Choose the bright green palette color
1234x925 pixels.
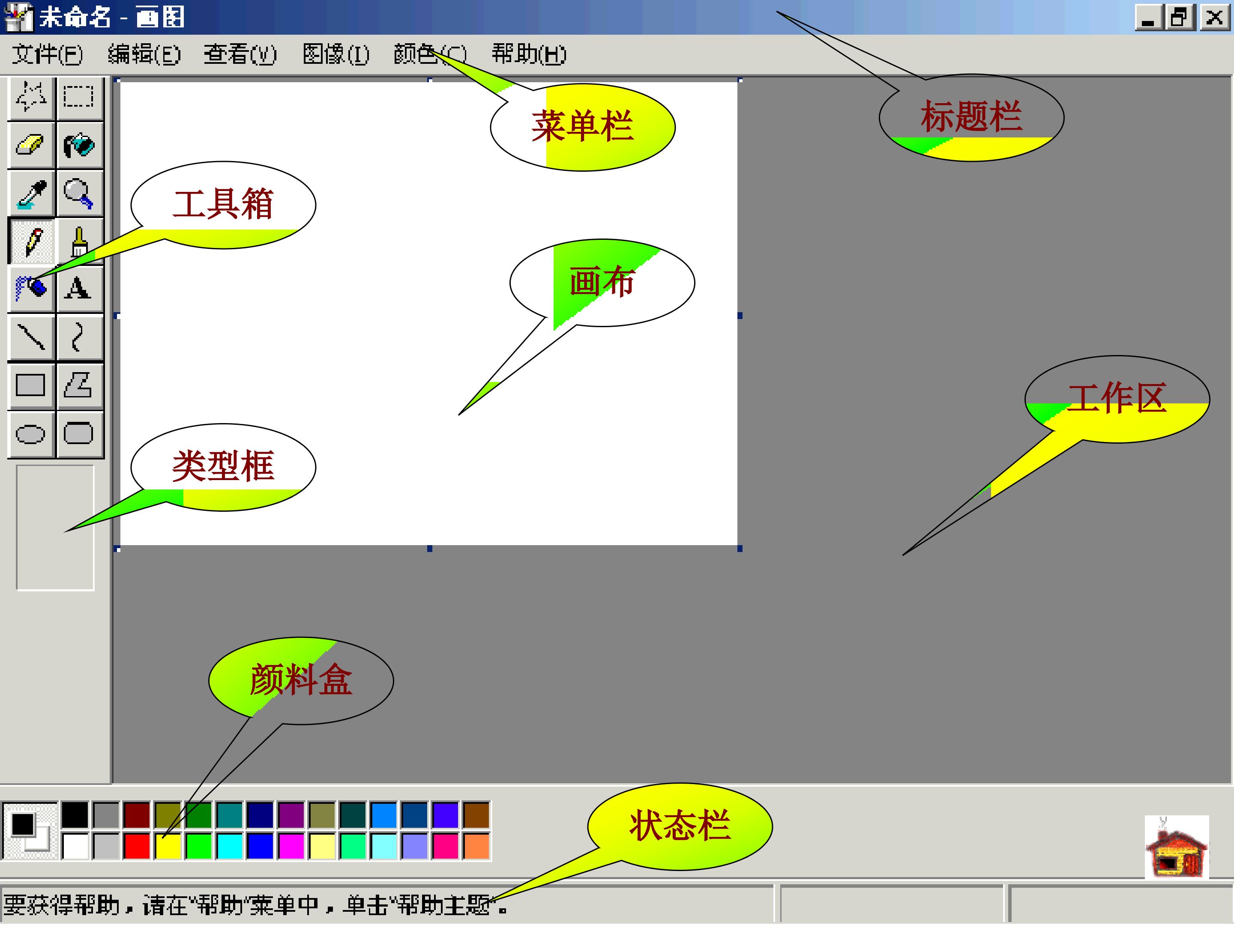pyautogui.click(x=199, y=846)
